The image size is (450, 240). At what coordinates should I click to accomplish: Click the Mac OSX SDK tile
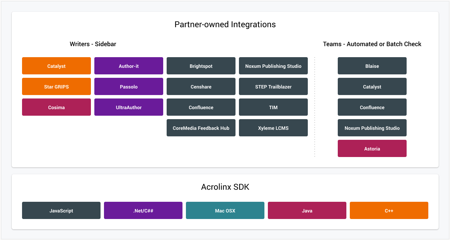click(x=225, y=210)
